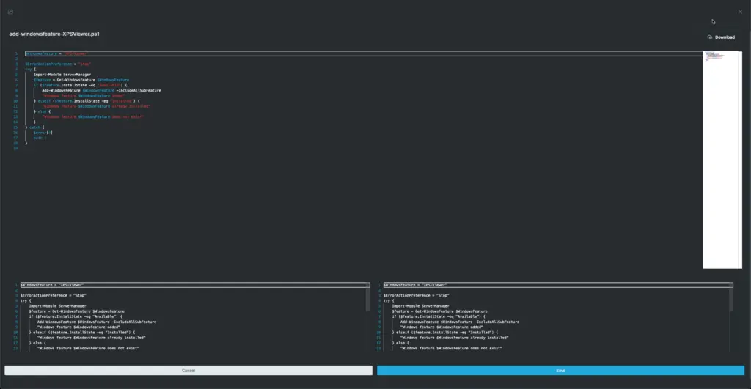This screenshot has width=751, height=389.
Task: Click the small icon above the file name
Action: (10, 12)
